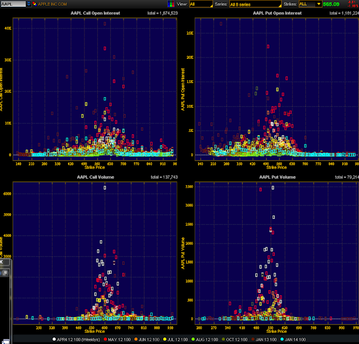Click the AAPL Put Open Interest chart title
Screen dimensions: 359x344
click(x=277, y=13)
